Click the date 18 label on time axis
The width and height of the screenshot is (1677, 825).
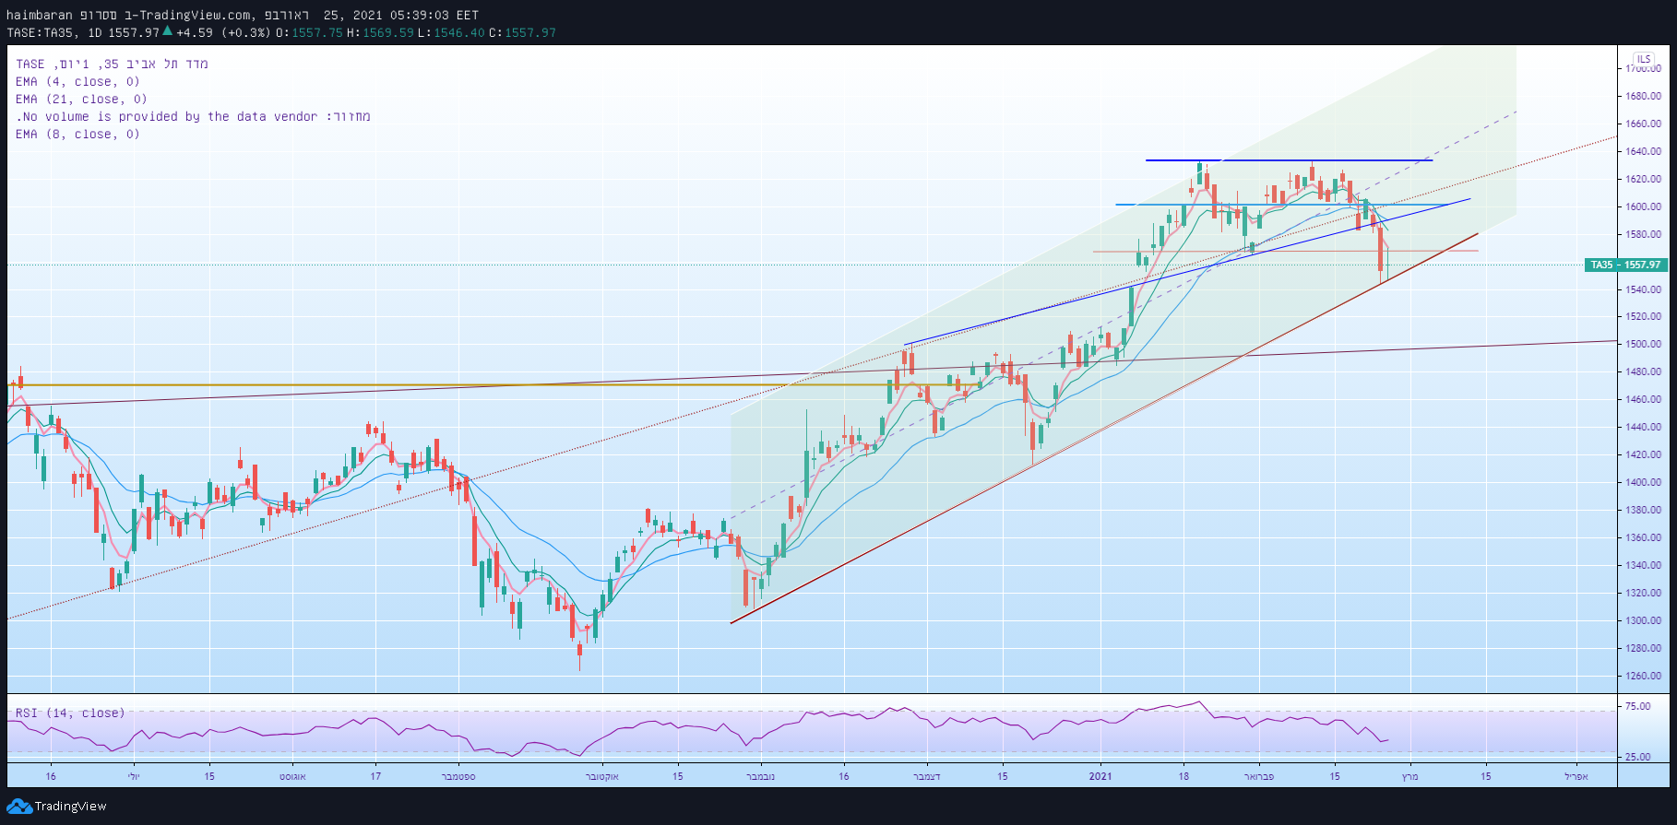click(1183, 776)
